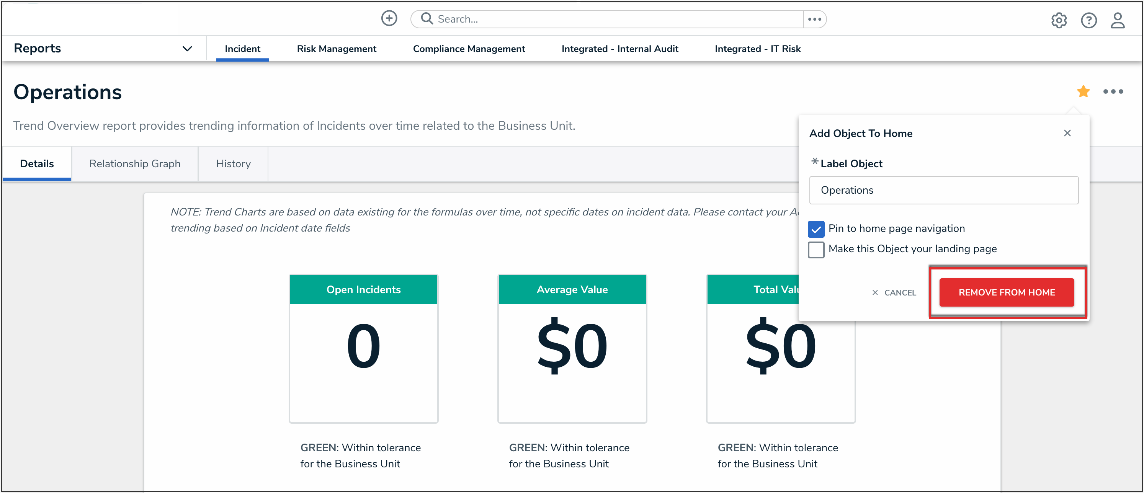The height and width of the screenshot is (493, 1144).
Task: Open Integrated - IT Risk tab
Action: click(757, 49)
